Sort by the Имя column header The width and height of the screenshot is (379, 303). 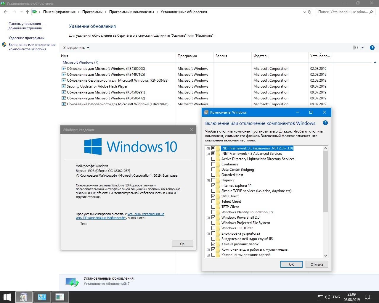(118, 56)
